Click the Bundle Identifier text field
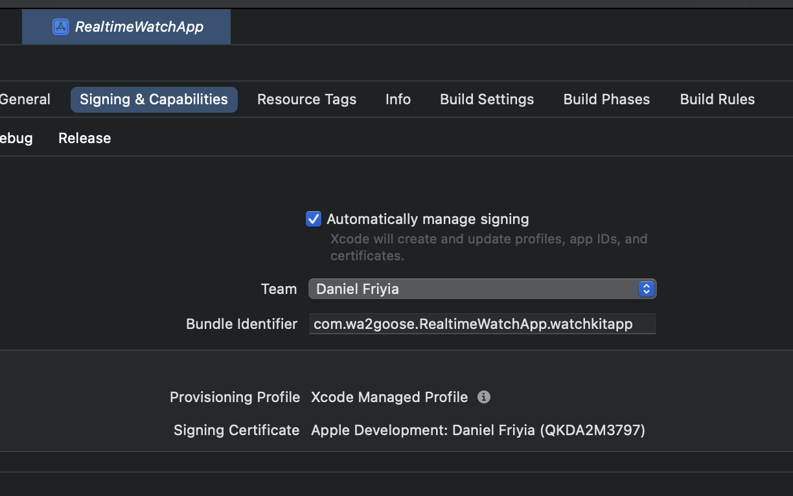Image resolution: width=793 pixels, height=496 pixels. pyautogui.click(x=482, y=324)
